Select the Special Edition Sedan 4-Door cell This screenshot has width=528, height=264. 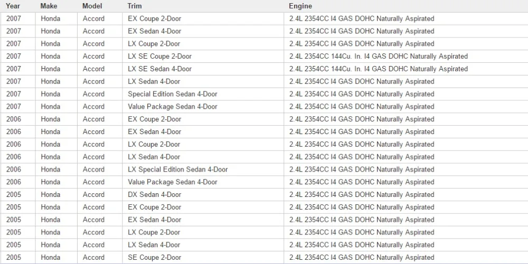click(x=203, y=94)
